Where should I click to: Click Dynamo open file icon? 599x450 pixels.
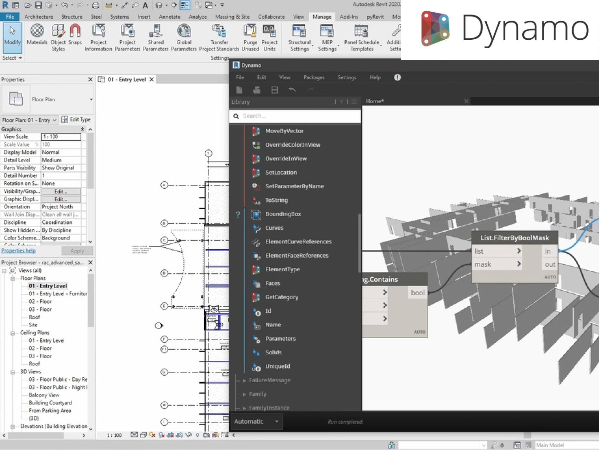[257, 90]
